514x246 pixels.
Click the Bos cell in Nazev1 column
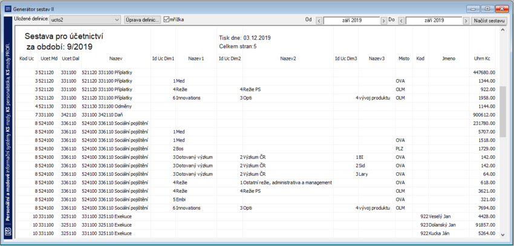tap(180, 149)
